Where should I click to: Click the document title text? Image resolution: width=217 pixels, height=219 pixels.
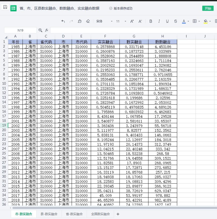pos(59,8)
